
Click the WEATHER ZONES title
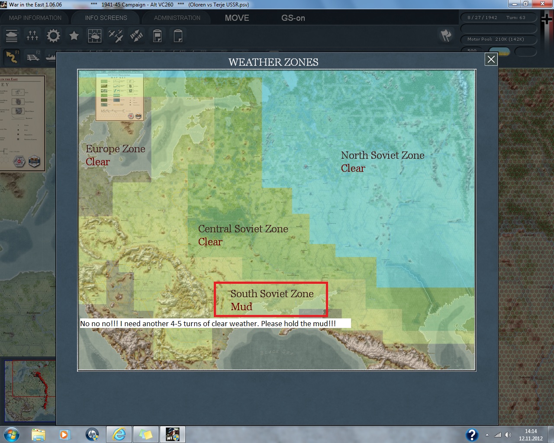[274, 62]
